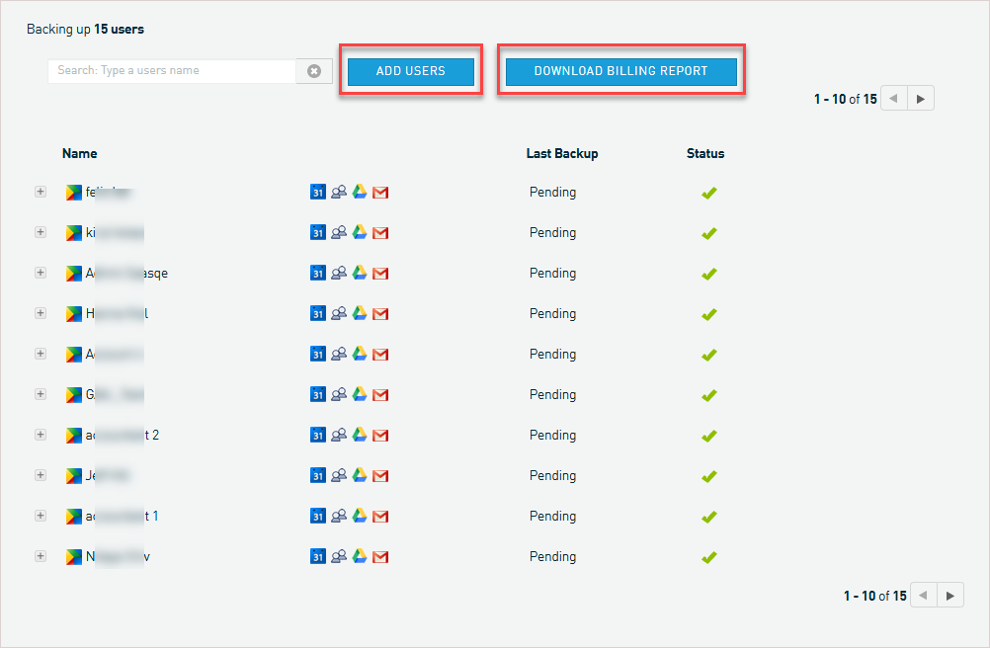Click the Google Apps logo next to the first username
Viewport: 990px width, 648px height.
tap(72, 192)
